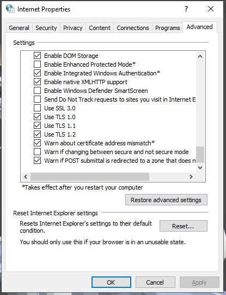The image size is (226, 295).
Task: Open the Connections tab
Action: point(133,28)
